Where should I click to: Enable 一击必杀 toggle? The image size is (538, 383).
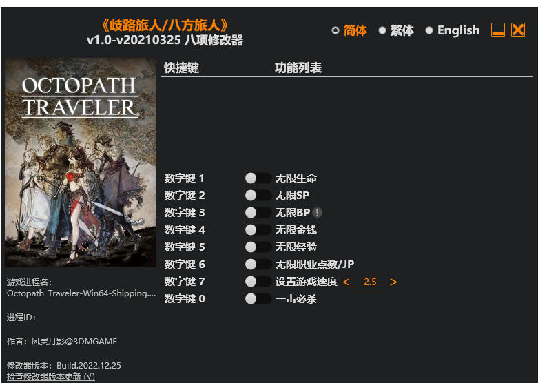tap(258, 298)
